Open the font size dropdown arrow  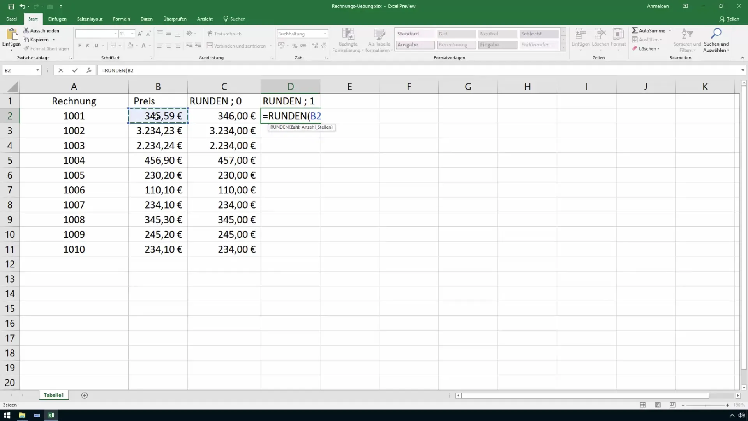(x=132, y=34)
